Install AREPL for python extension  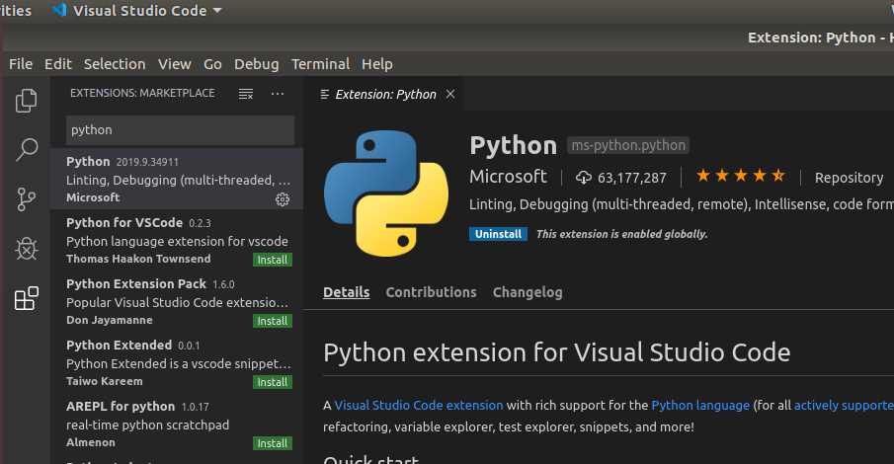pos(273,443)
